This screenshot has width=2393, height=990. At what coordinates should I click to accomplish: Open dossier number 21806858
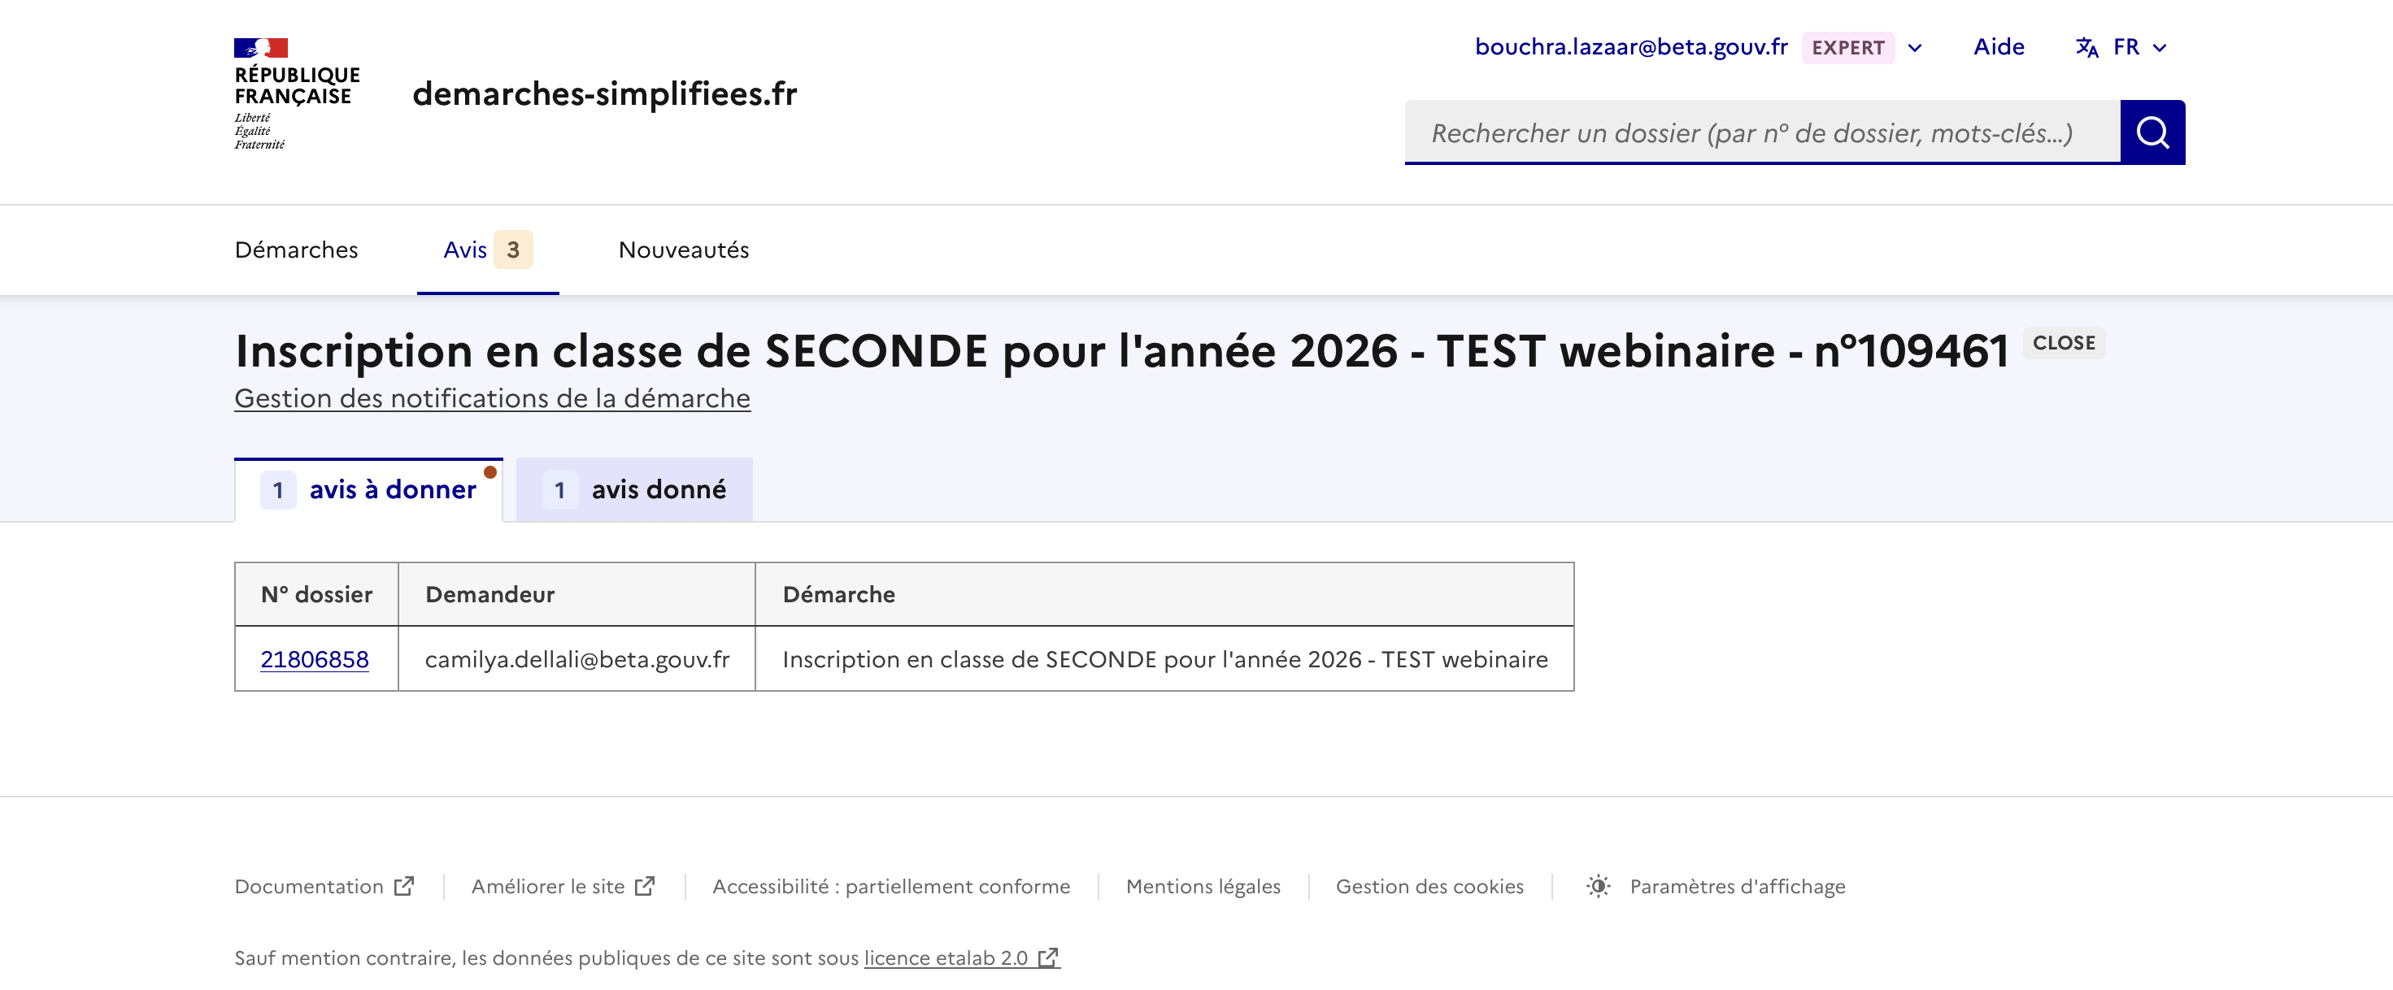(x=315, y=659)
